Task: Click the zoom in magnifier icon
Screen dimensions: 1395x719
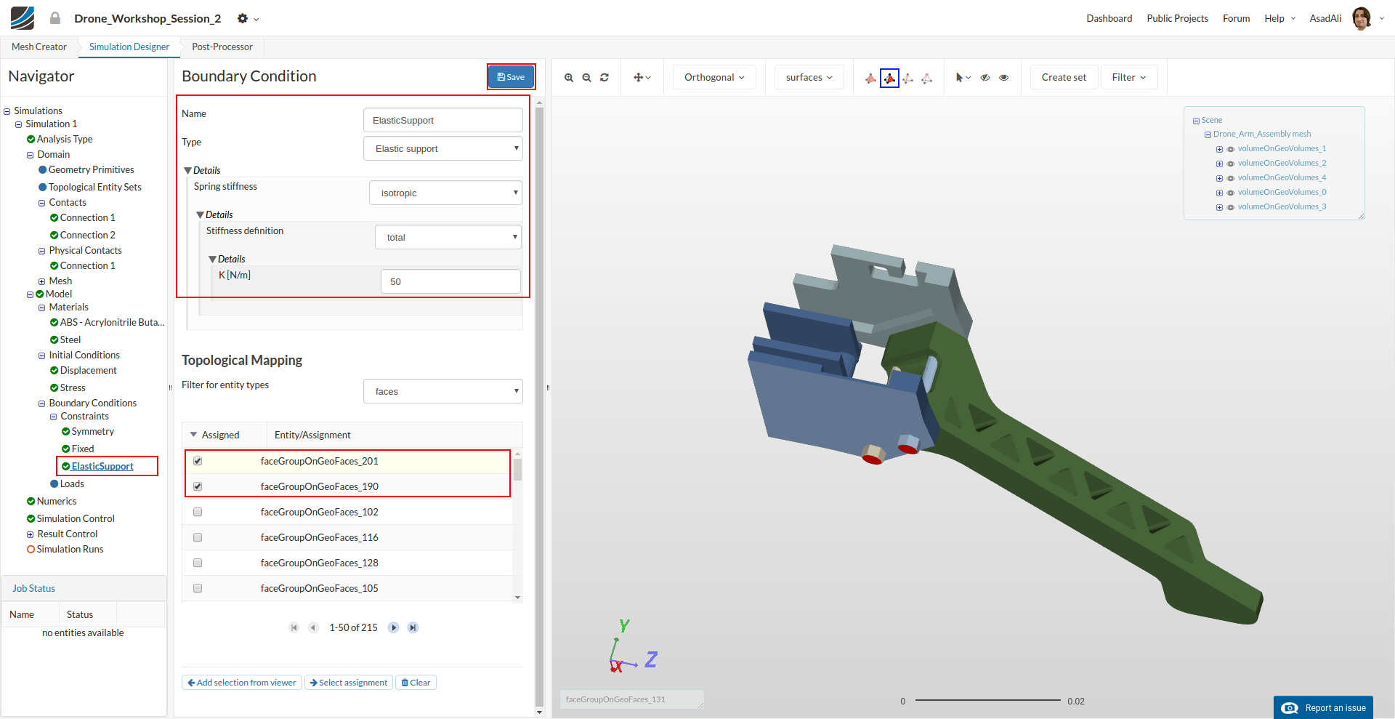Action: tap(569, 78)
